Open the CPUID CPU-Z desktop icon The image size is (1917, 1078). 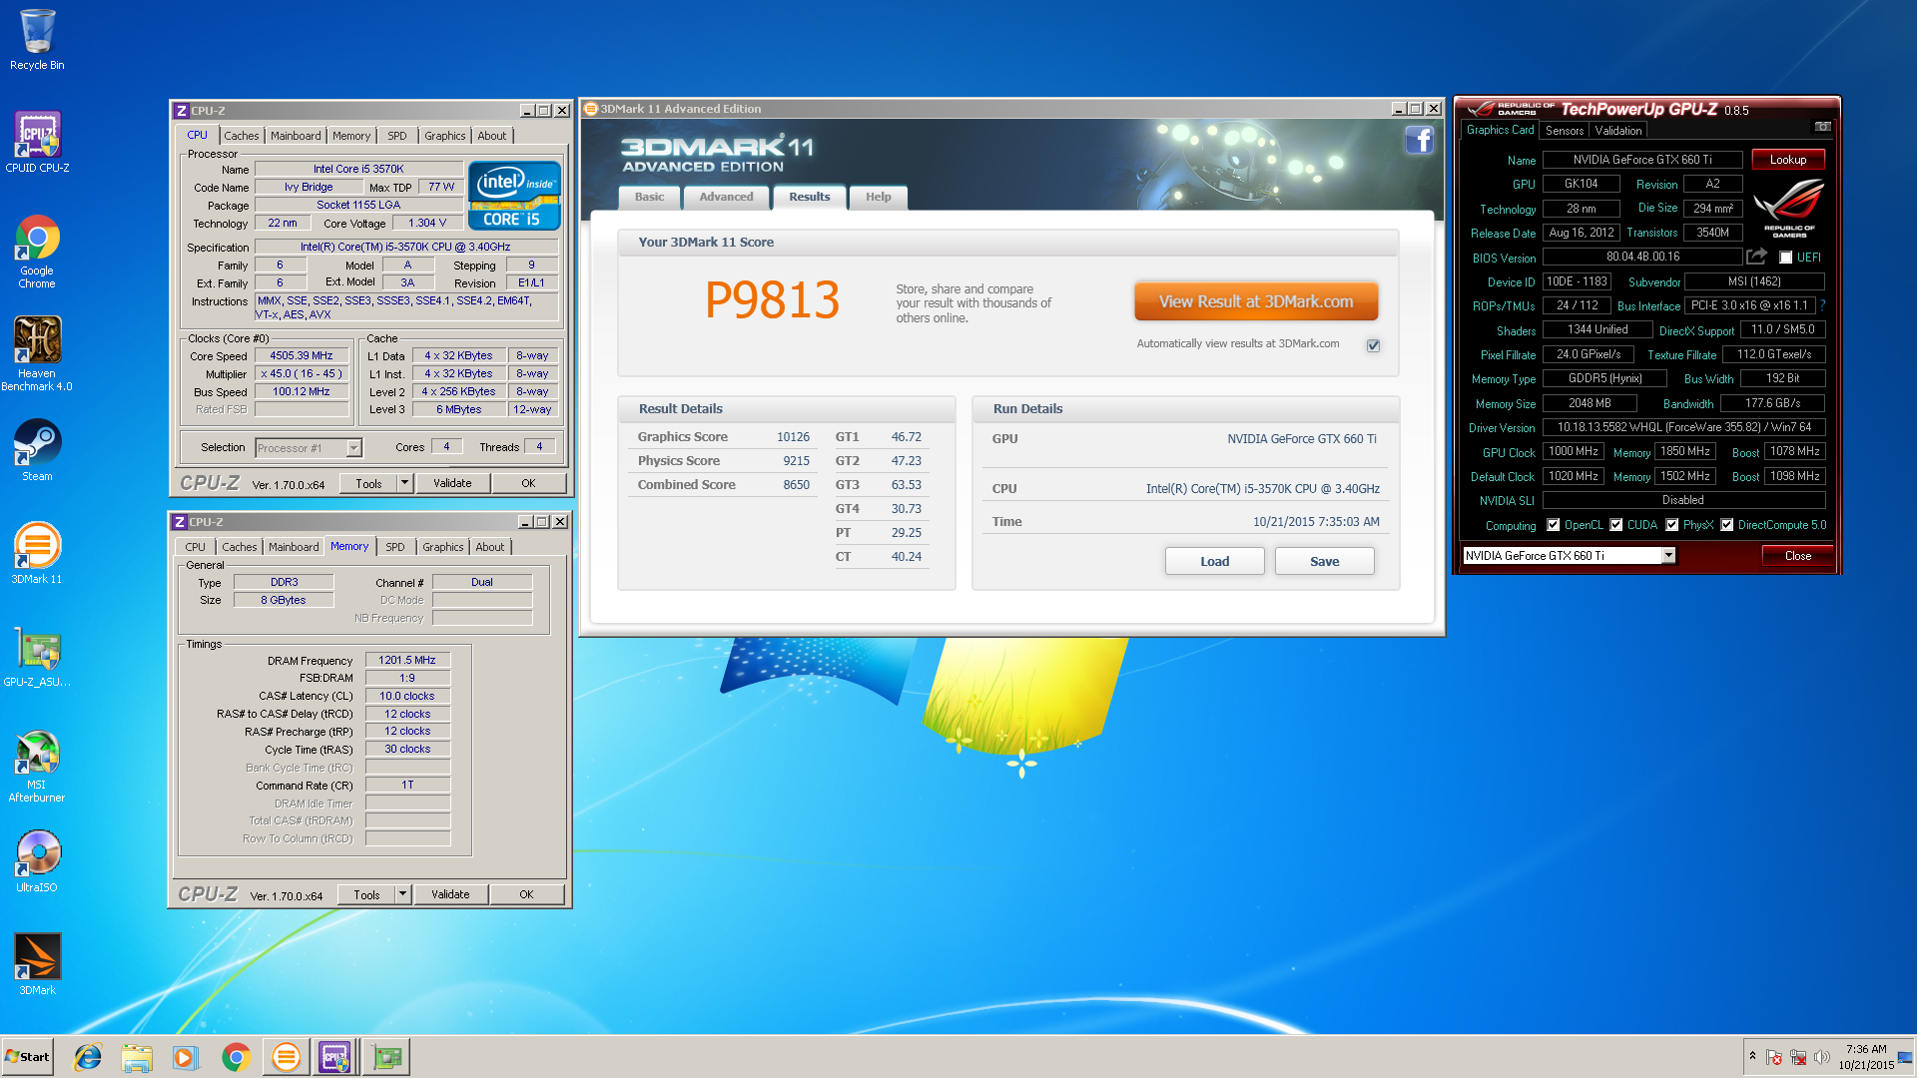pos(37,143)
